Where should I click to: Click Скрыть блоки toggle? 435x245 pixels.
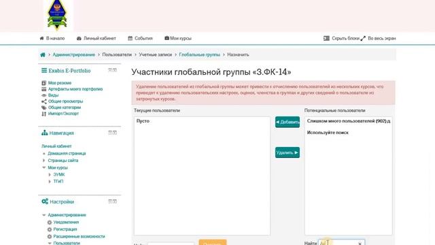[341, 38]
